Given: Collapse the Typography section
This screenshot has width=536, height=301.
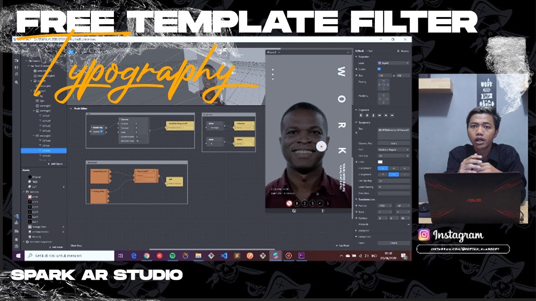Looking at the screenshot, I should coord(356,122).
